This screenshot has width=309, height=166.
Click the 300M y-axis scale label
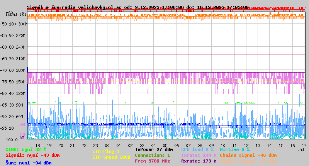(x=23, y=24)
